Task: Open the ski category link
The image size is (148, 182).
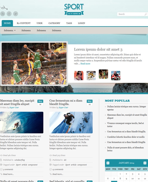Action: [65, 160]
